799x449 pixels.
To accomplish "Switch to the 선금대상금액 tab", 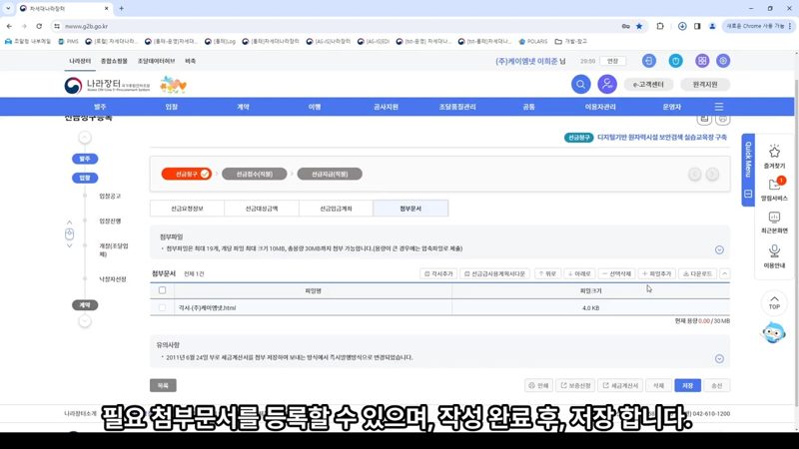I will coord(262,209).
